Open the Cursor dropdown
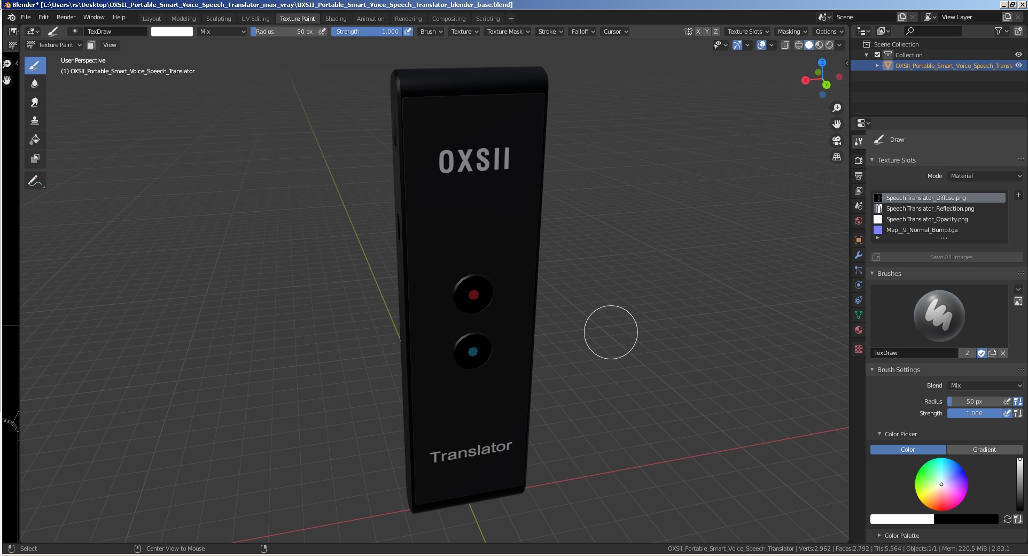 [616, 32]
